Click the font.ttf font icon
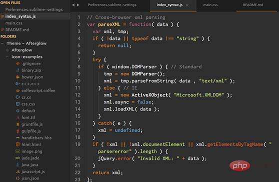This screenshot has width=279, height=182. [x=18, y=117]
